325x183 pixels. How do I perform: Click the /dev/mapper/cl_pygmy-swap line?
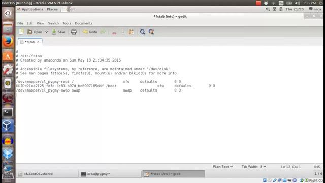click(x=99, y=90)
